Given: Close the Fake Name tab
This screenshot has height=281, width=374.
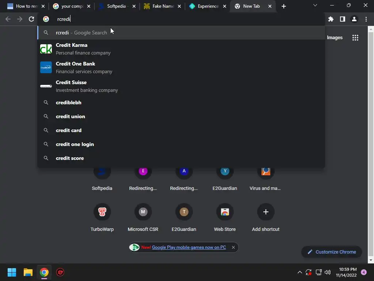Looking at the screenshot, I should click(x=179, y=6).
